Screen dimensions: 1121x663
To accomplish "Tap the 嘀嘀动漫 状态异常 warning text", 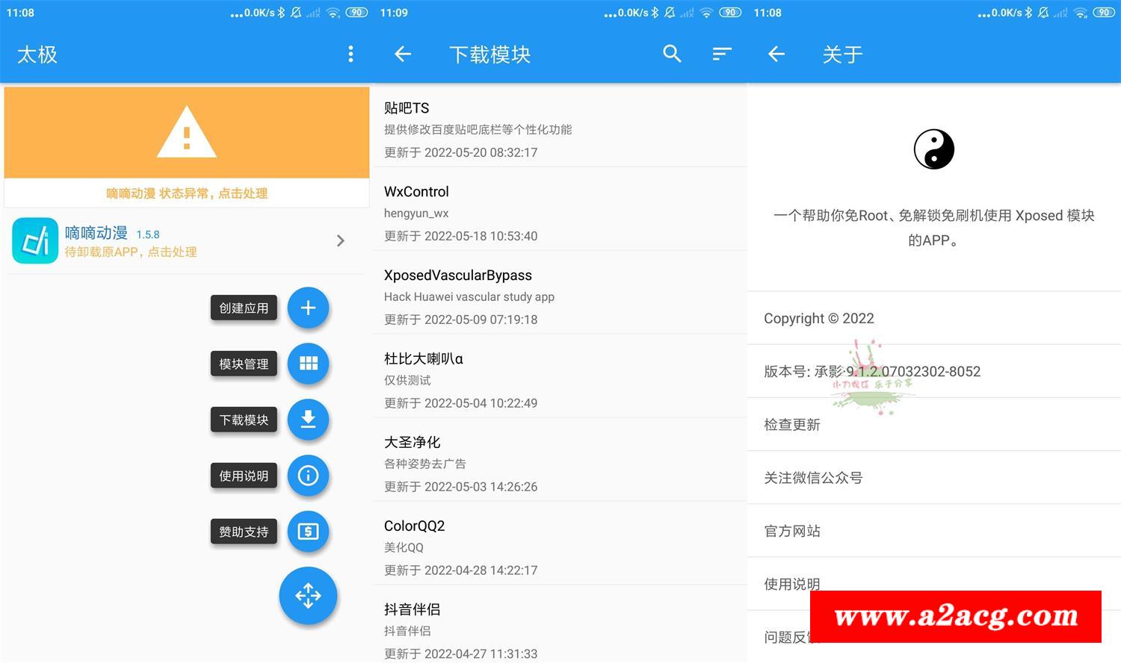I will pyautogui.click(x=187, y=193).
